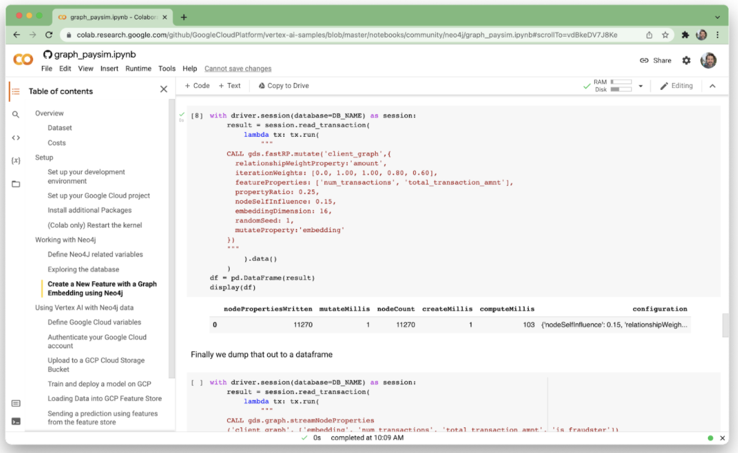This screenshot has height=453, width=738.
Task: Expand the RAM and Disk resources dropdown
Action: point(640,85)
